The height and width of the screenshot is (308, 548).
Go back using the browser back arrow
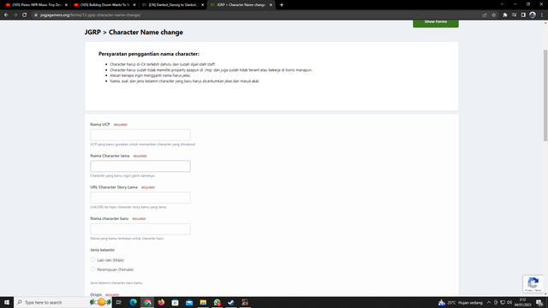[x=6, y=15]
